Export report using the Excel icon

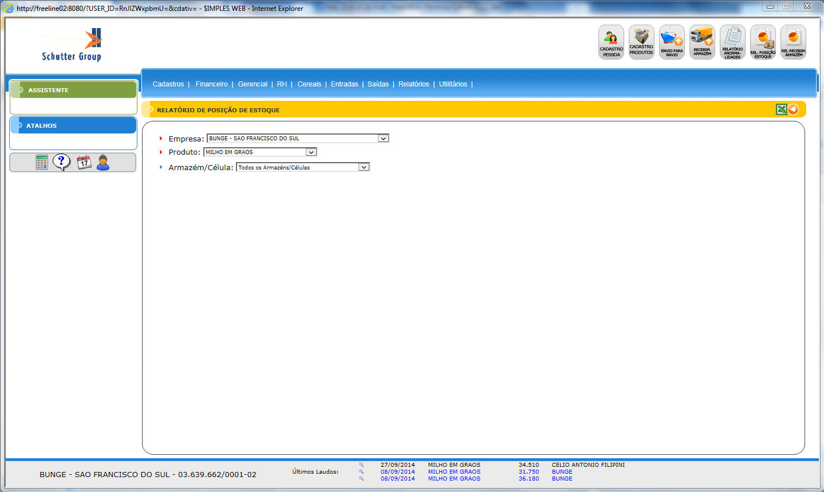[x=781, y=109]
